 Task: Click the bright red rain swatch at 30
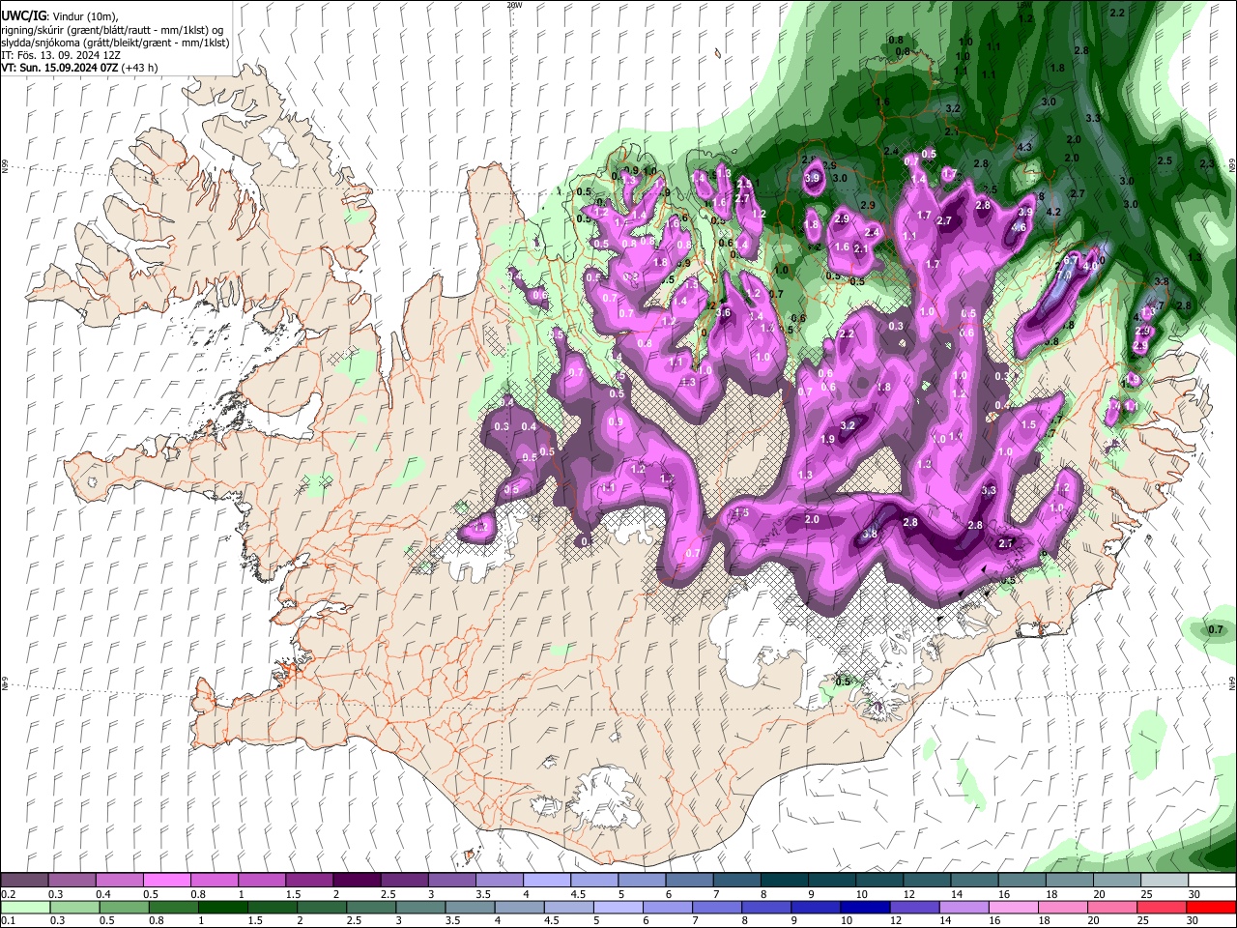1211,908
